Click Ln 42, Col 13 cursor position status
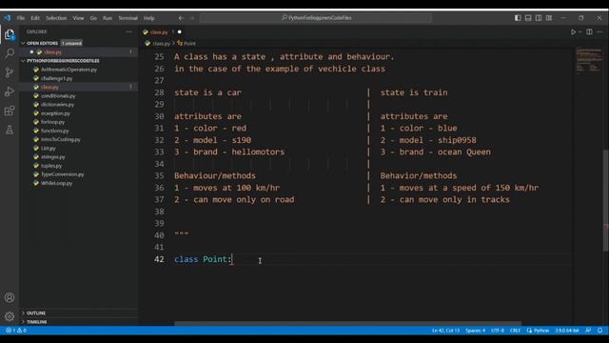Screen dimensions: 609x343 coord(445,331)
